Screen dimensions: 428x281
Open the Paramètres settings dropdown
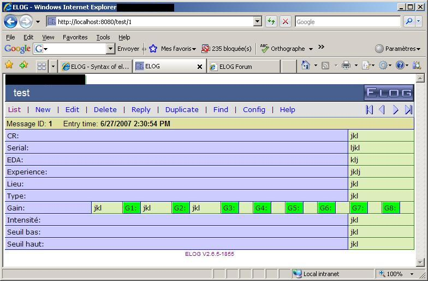(397, 49)
